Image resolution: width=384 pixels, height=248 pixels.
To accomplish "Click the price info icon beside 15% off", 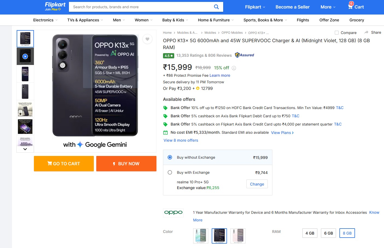I will tap(234, 68).
